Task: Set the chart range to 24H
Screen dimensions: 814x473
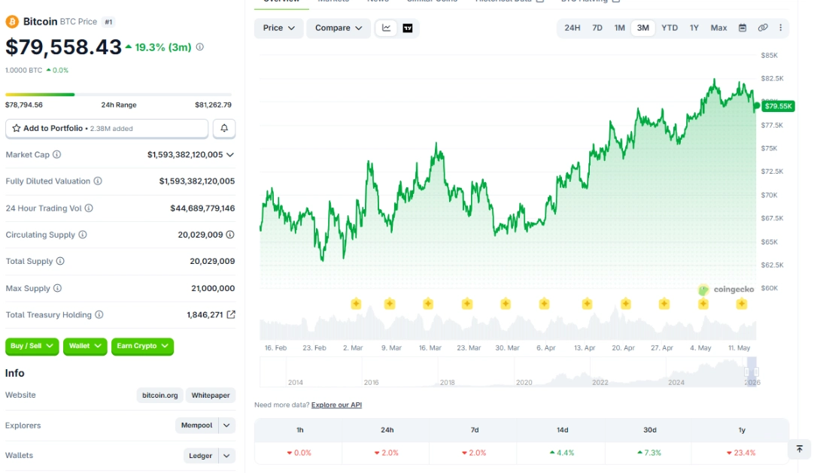Action: tap(572, 28)
